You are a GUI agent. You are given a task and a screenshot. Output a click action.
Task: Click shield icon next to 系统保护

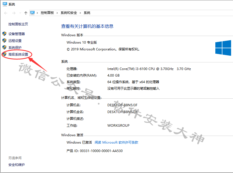click(4, 47)
